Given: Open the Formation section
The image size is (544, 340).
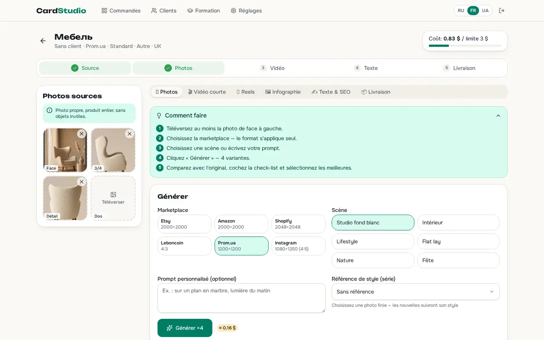Looking at the screenshot, I should [204, 11].
